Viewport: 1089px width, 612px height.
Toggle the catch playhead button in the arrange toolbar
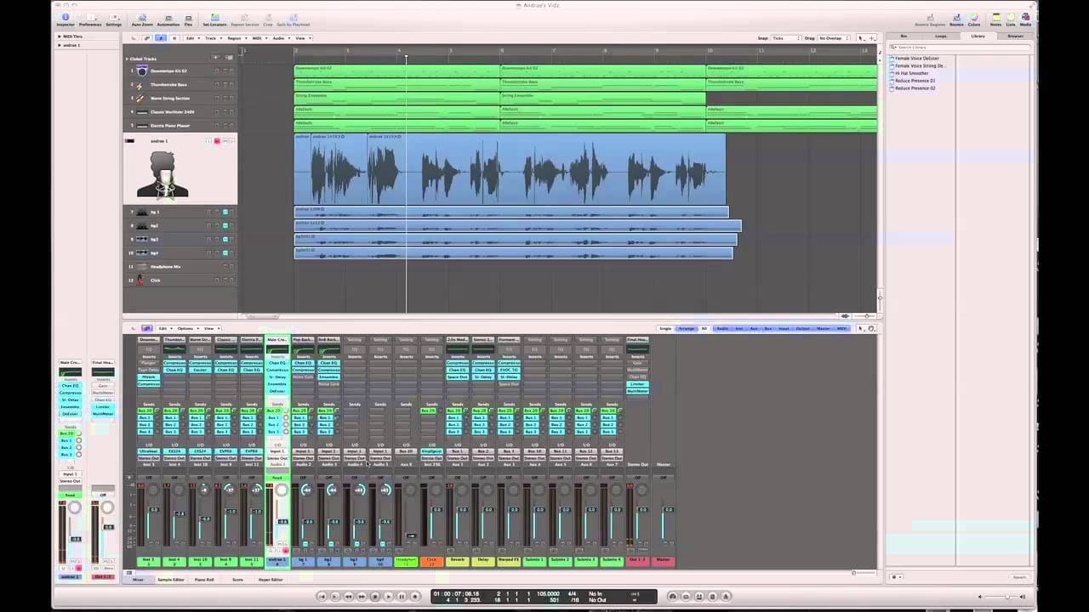click(160, 38)
